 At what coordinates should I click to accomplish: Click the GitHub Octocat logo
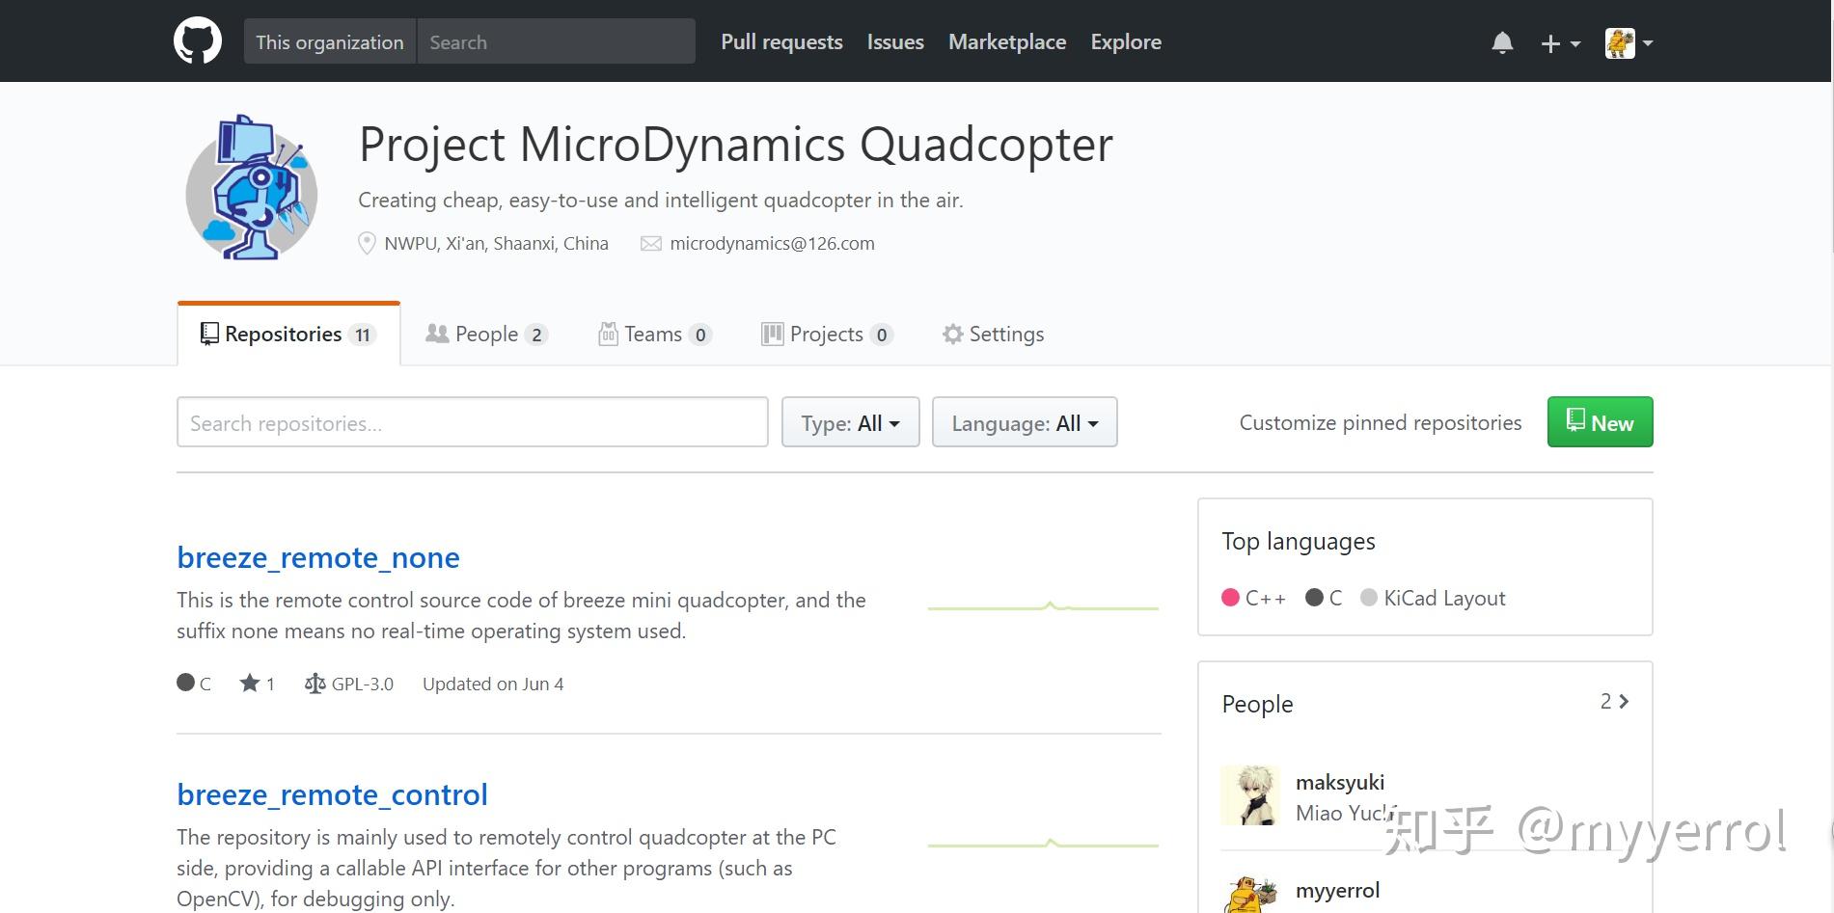pos(198,41)
